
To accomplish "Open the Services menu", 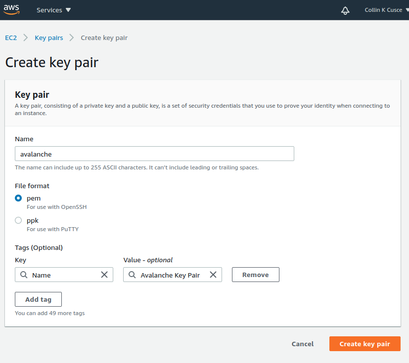I will [53, 9].
